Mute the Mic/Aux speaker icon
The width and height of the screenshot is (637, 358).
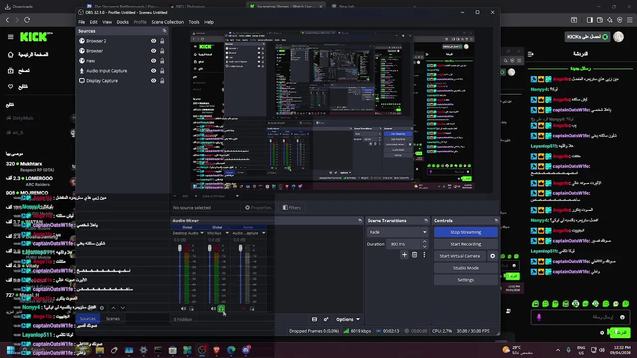click(213, 309)
